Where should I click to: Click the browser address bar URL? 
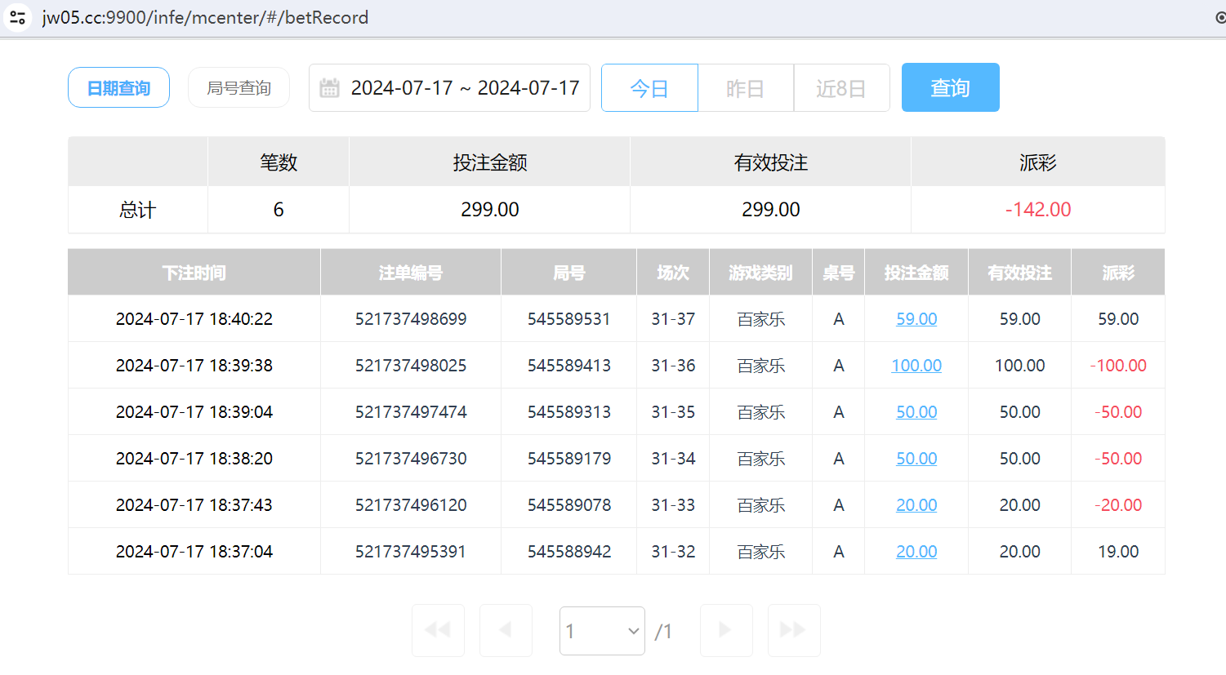[x=203, y=17]
